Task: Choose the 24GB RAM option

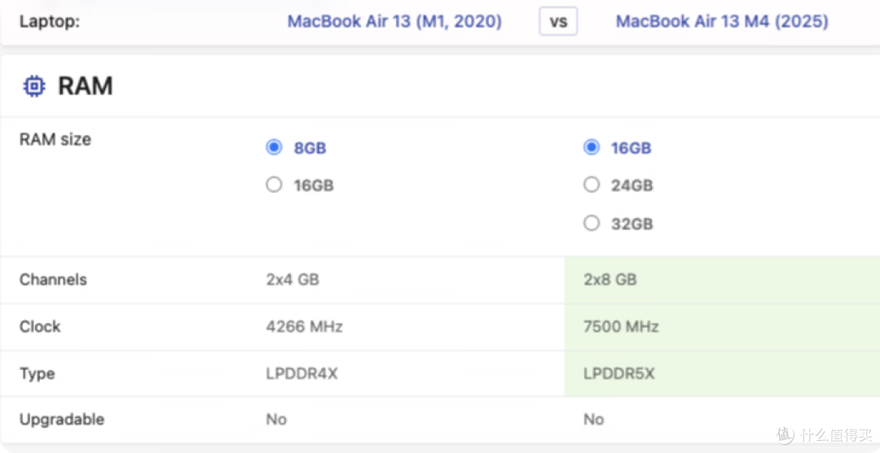Action: click(592, 185)
